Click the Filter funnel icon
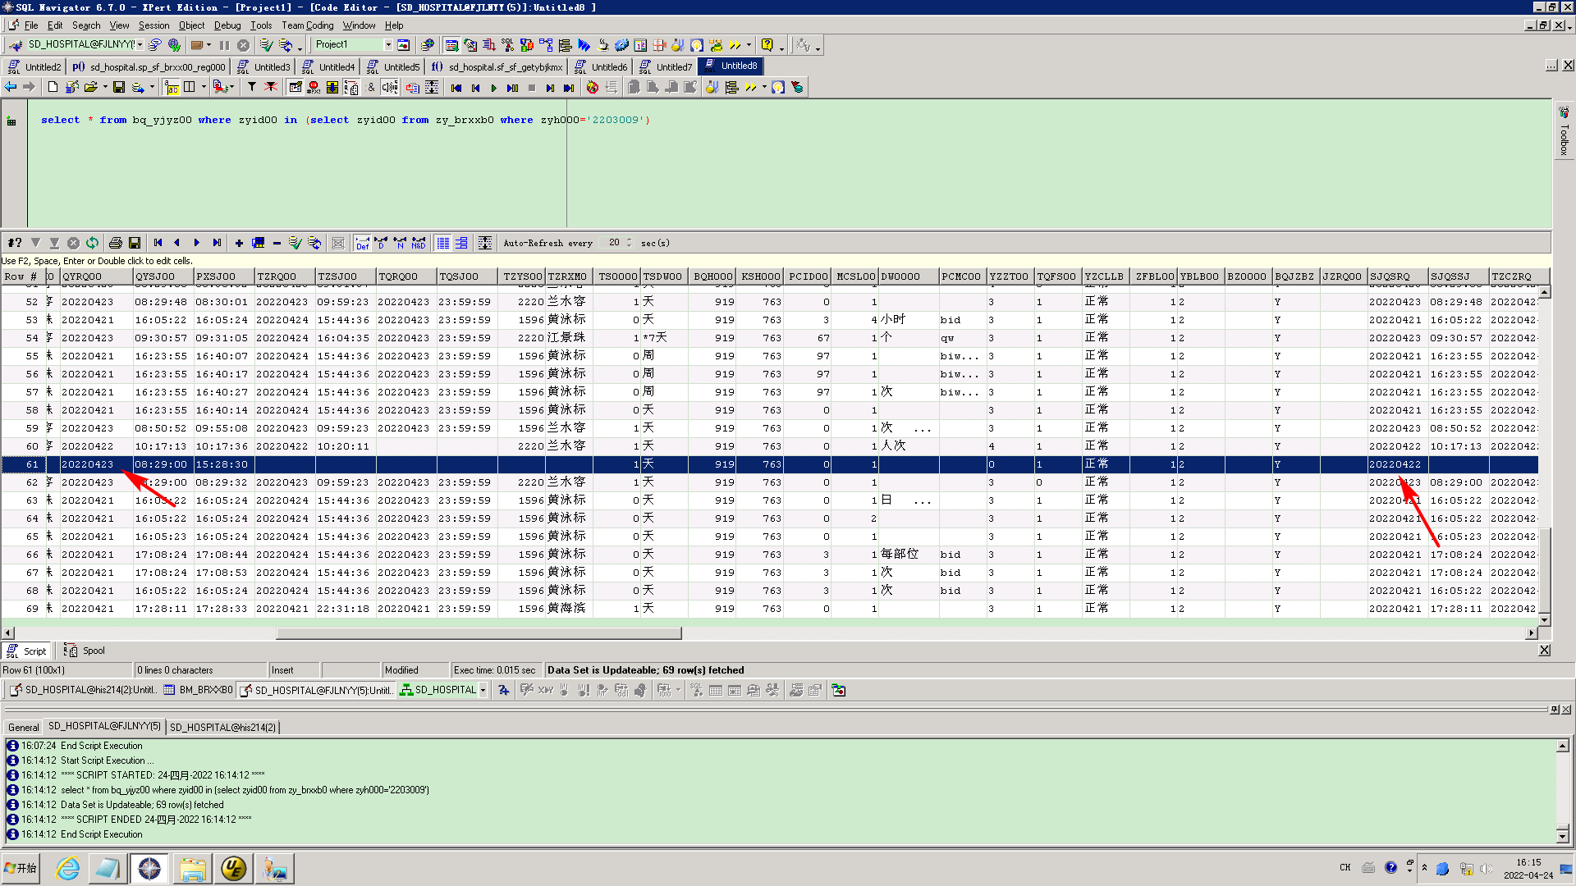 pyautogui.click(x=252, y=87)
